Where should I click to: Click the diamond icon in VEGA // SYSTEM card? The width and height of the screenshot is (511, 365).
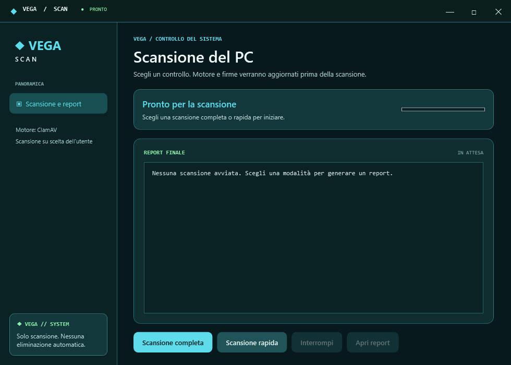click(19, 324)
